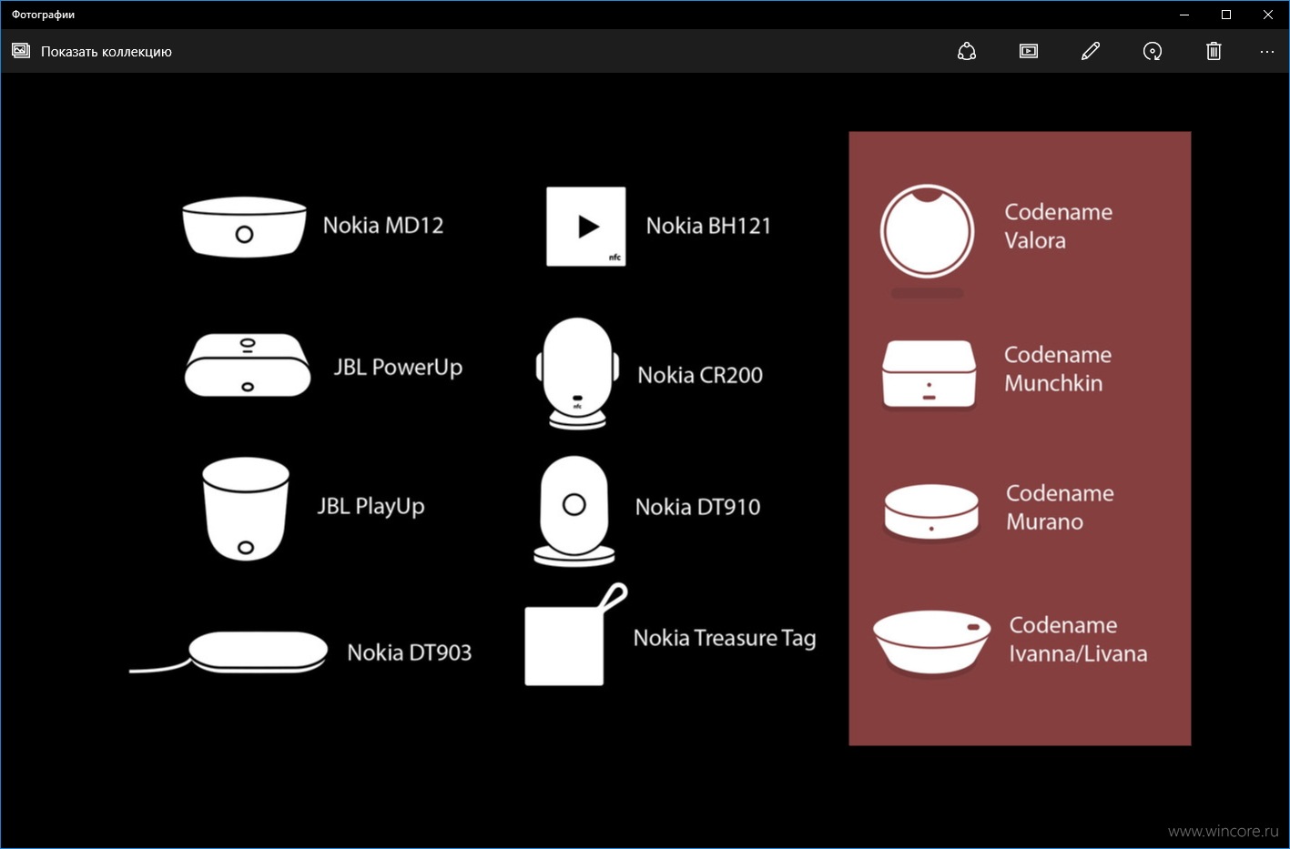Go back via the Показать коллекцию label
Viewport: 1290px width, 849px height.
[107, 52]
